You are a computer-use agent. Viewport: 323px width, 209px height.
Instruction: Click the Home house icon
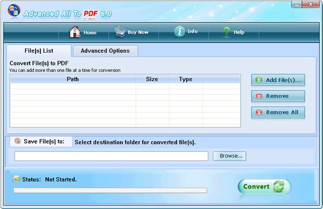click(x=75, y=32)
